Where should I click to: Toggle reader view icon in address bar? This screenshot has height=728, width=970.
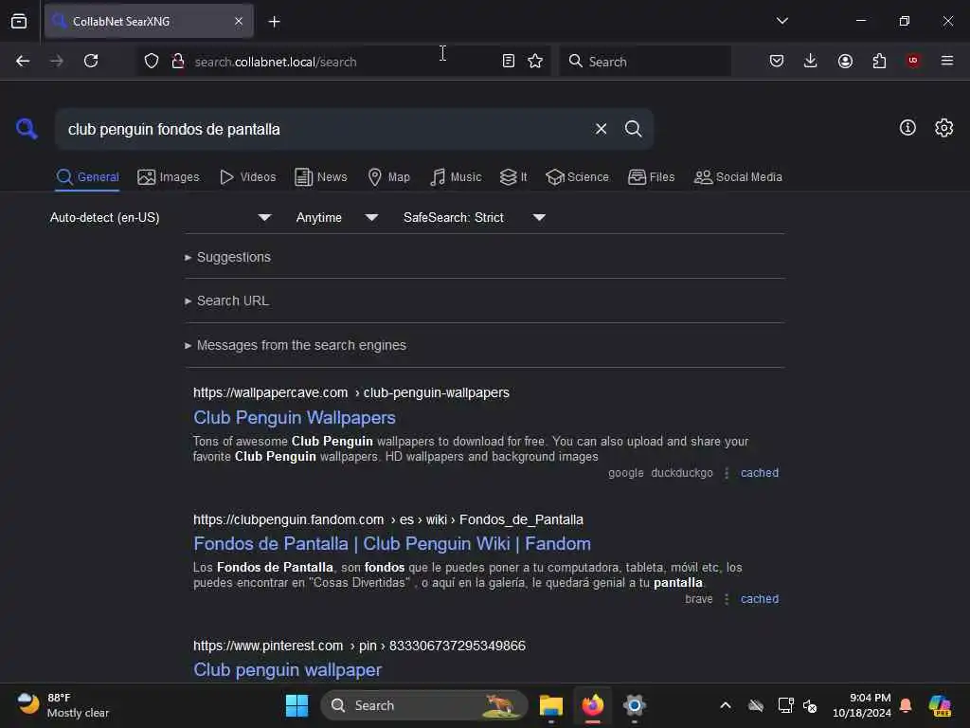point(509,62)
